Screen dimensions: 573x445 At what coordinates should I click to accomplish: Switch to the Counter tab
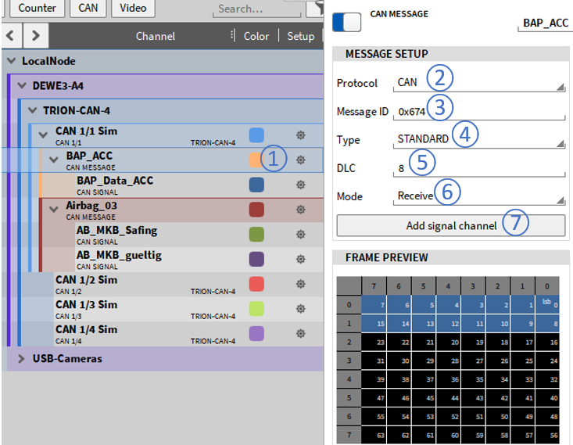(x=37, y=8)
